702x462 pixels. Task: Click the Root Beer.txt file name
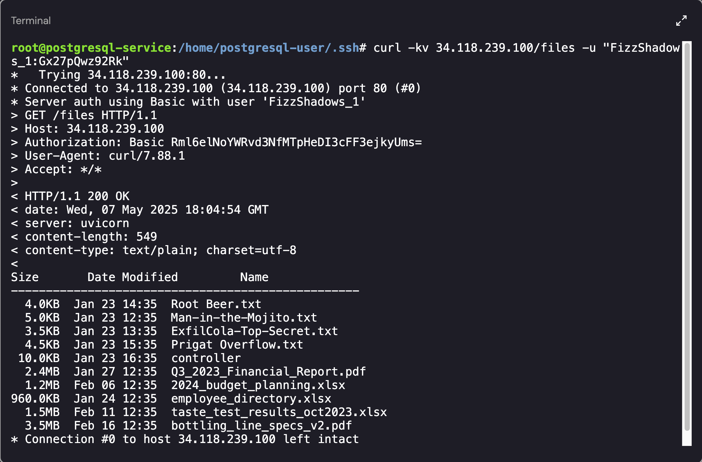pos(216,304)
